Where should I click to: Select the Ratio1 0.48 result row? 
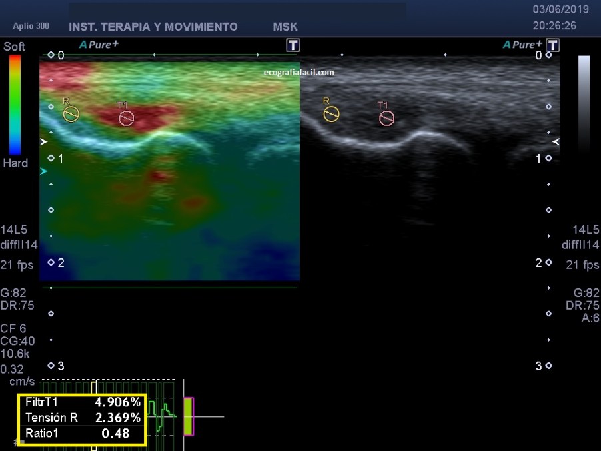(83, 433)
